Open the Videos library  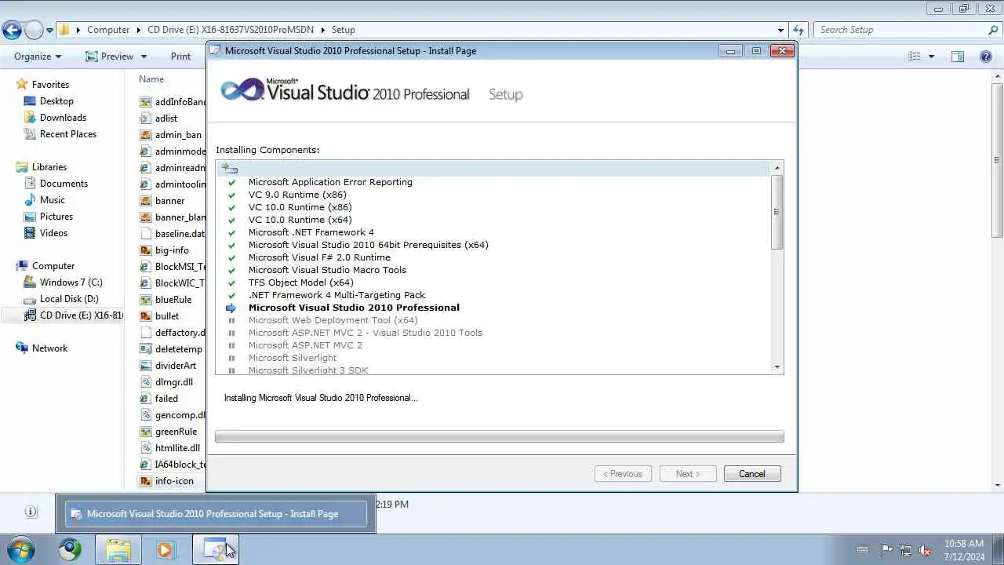coord(54,233)
